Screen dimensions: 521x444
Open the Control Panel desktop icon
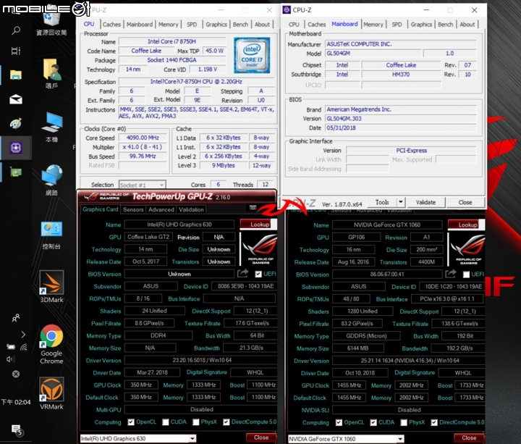(51, 235)
